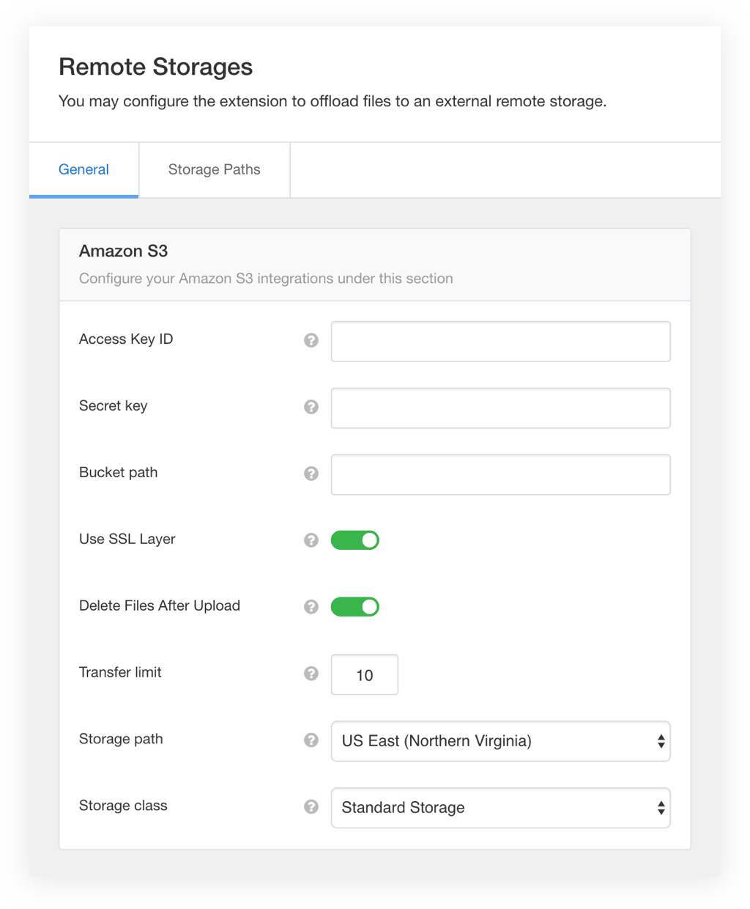Open help icon for Bucket path
Screen dimensions: 750x909
[x=311, y=474]
